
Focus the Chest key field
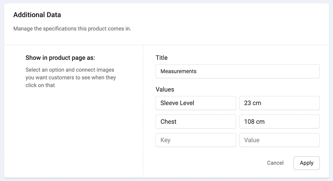pos(196,122)
